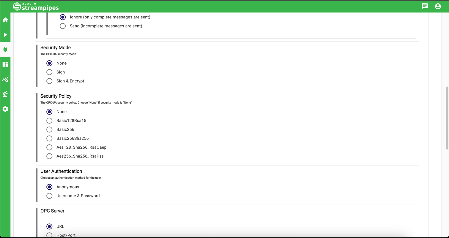Viewport: 449px width, 238px height.
Task: Select Aes256_Sha256_RsaPss security policy
Action: click(x=50, y=156)
